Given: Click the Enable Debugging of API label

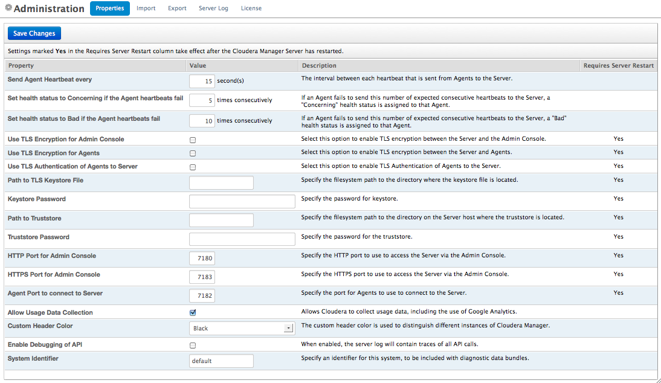Looking at the screenshot, I should [45, 345].
